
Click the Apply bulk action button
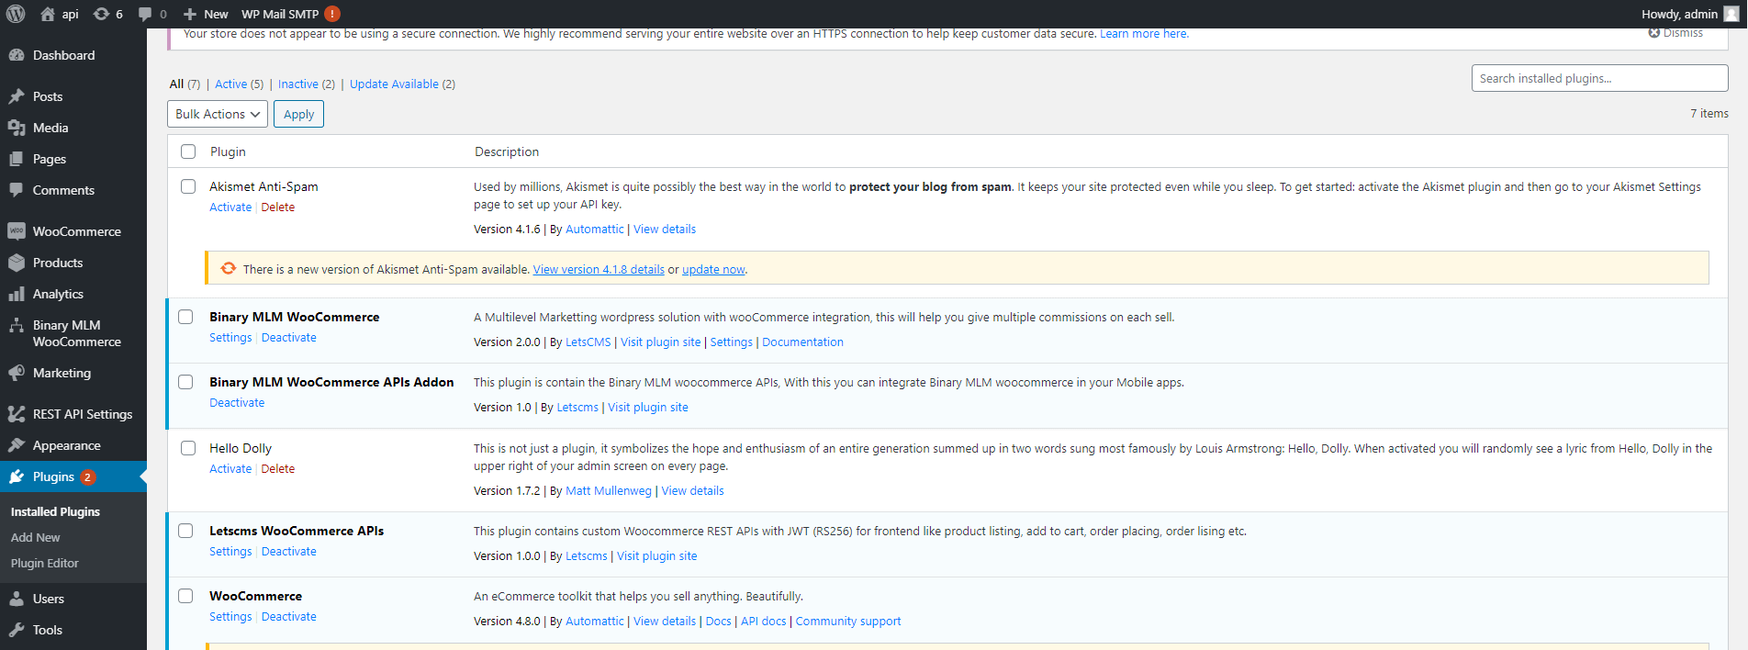point(298,114)
